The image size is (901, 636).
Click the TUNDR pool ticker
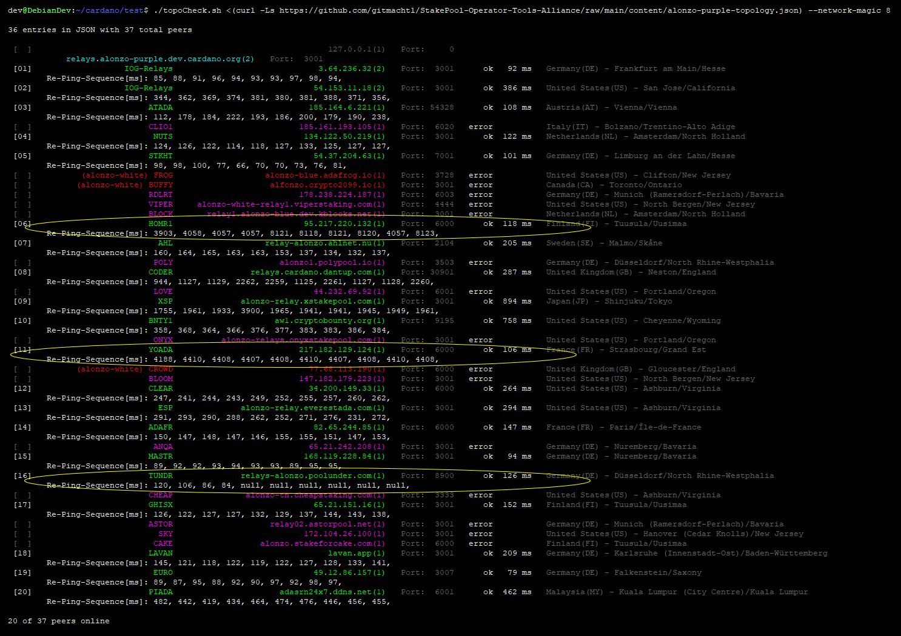coord(161,475)
